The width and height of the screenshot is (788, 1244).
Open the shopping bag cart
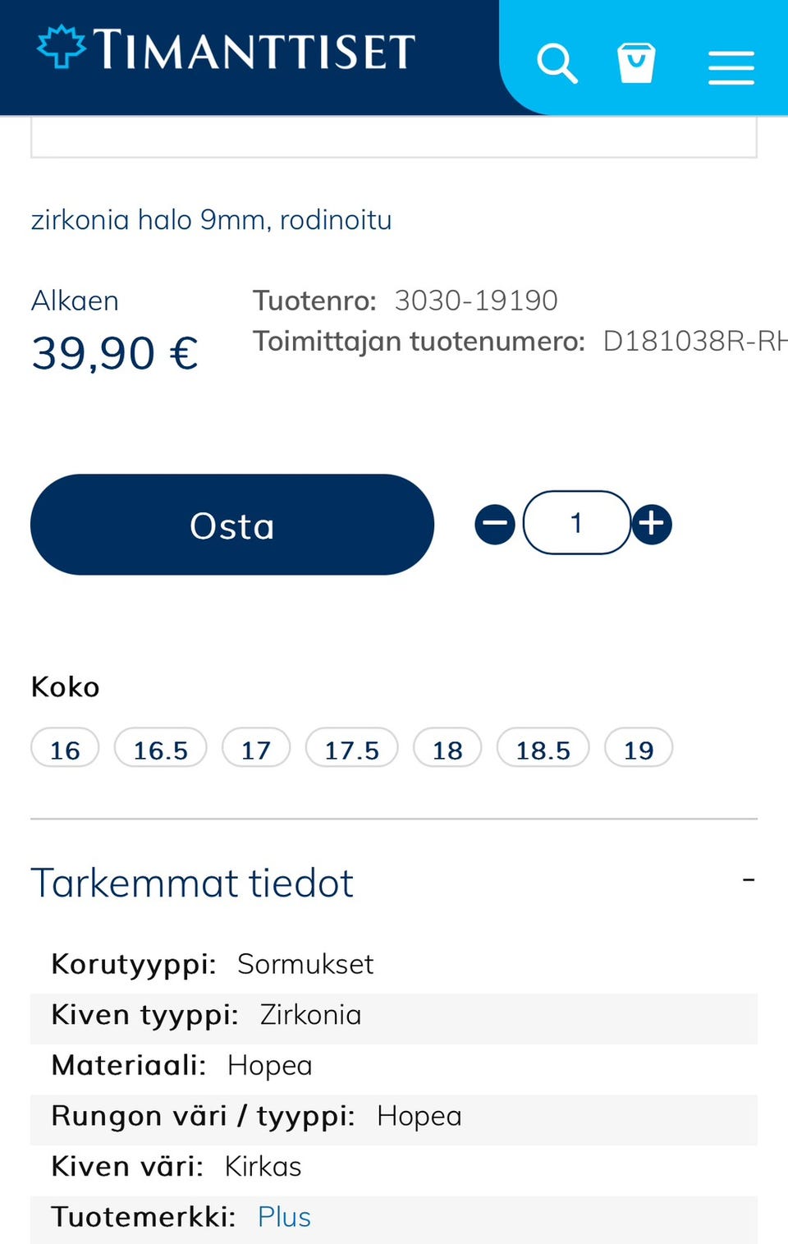point(636,63)
